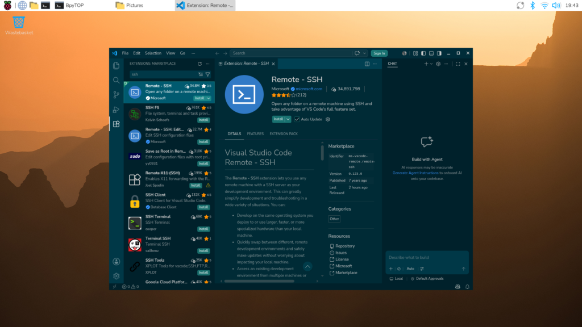Open Generate Agent Instructions link
The width and height of the screenshot is (582, 327).
click(415, 173)
